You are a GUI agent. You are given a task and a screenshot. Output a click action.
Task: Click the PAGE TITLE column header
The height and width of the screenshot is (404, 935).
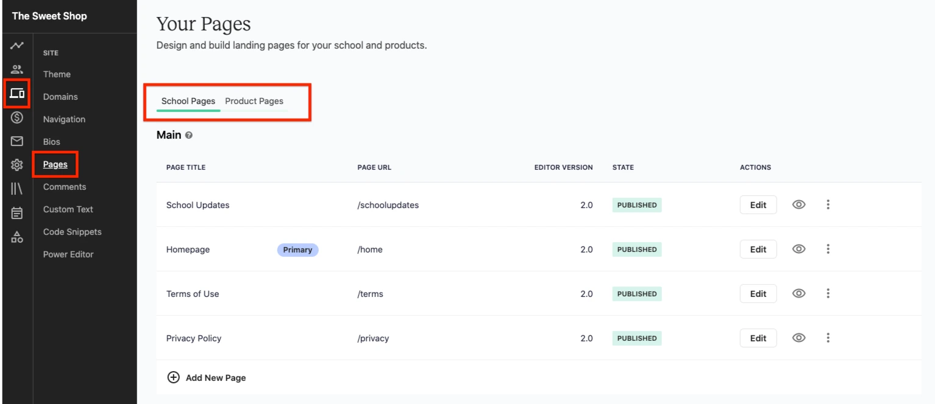[186, 167]
